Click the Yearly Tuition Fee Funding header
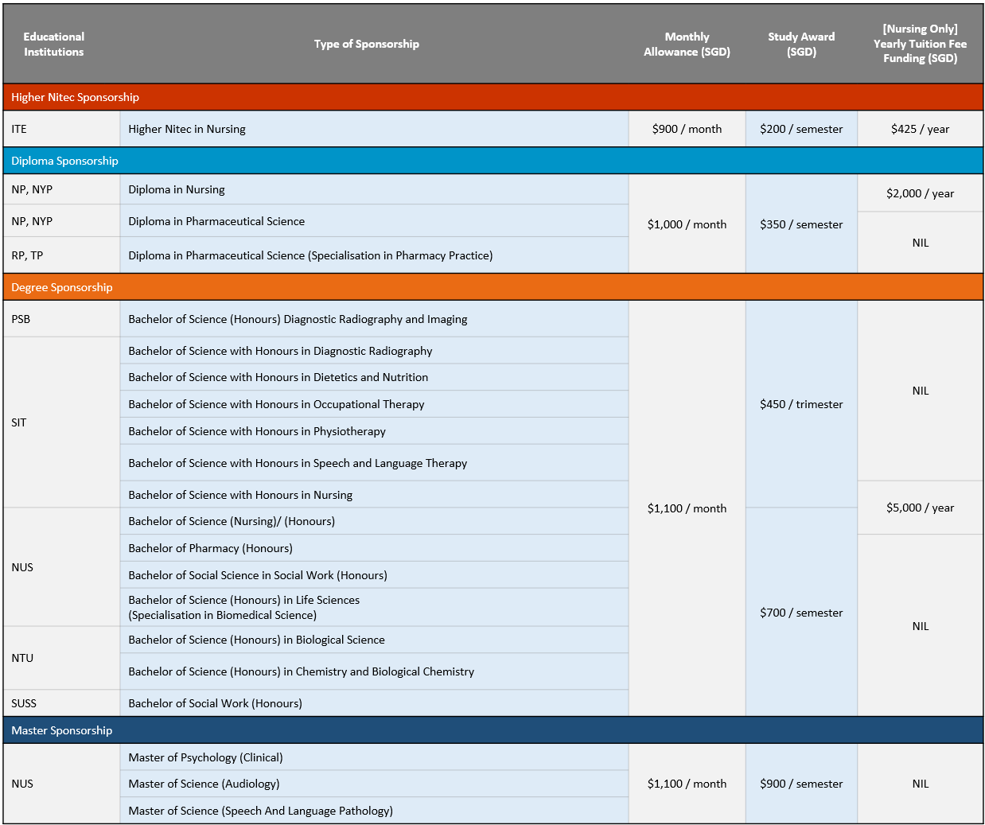The image size is (985, 825). pyautogui.click(x=920, y=44)
